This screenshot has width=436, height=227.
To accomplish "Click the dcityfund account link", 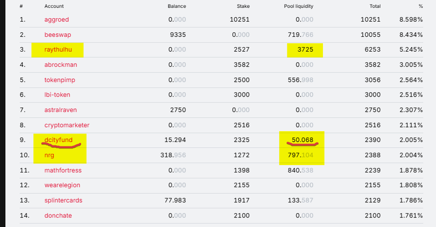I will pyautogui.click(x=58, y=140).
